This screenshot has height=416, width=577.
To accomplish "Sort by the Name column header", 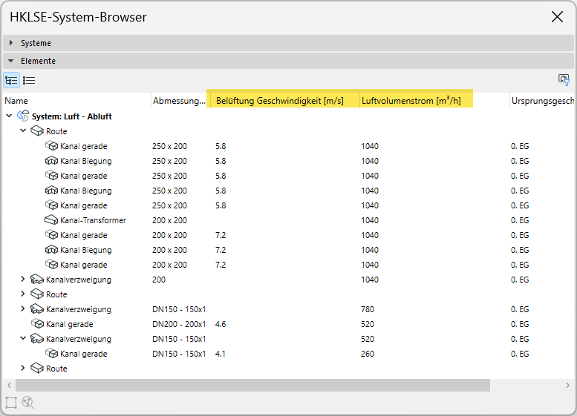I will 77,101.
